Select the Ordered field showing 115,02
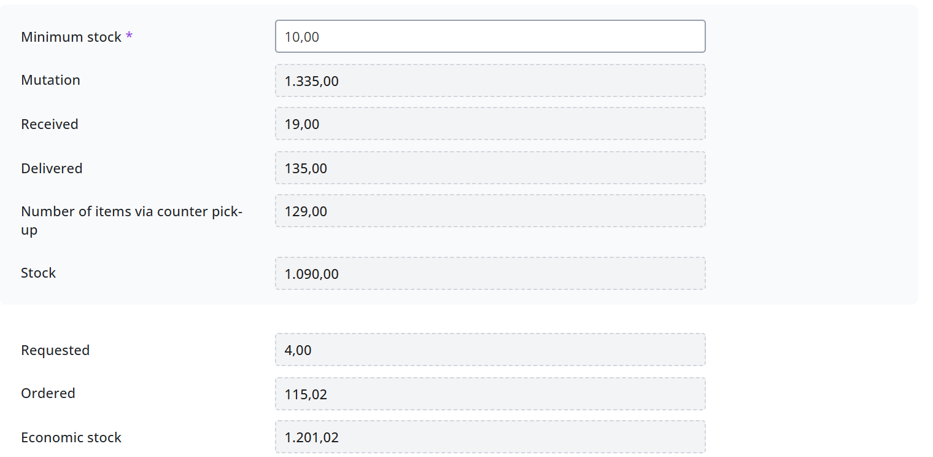The width and height of the screenshot is (933, 457). 490,394
